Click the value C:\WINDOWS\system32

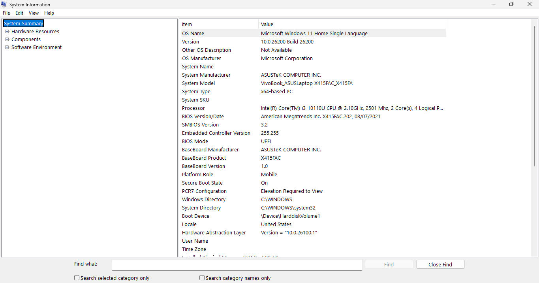[288, 208]
